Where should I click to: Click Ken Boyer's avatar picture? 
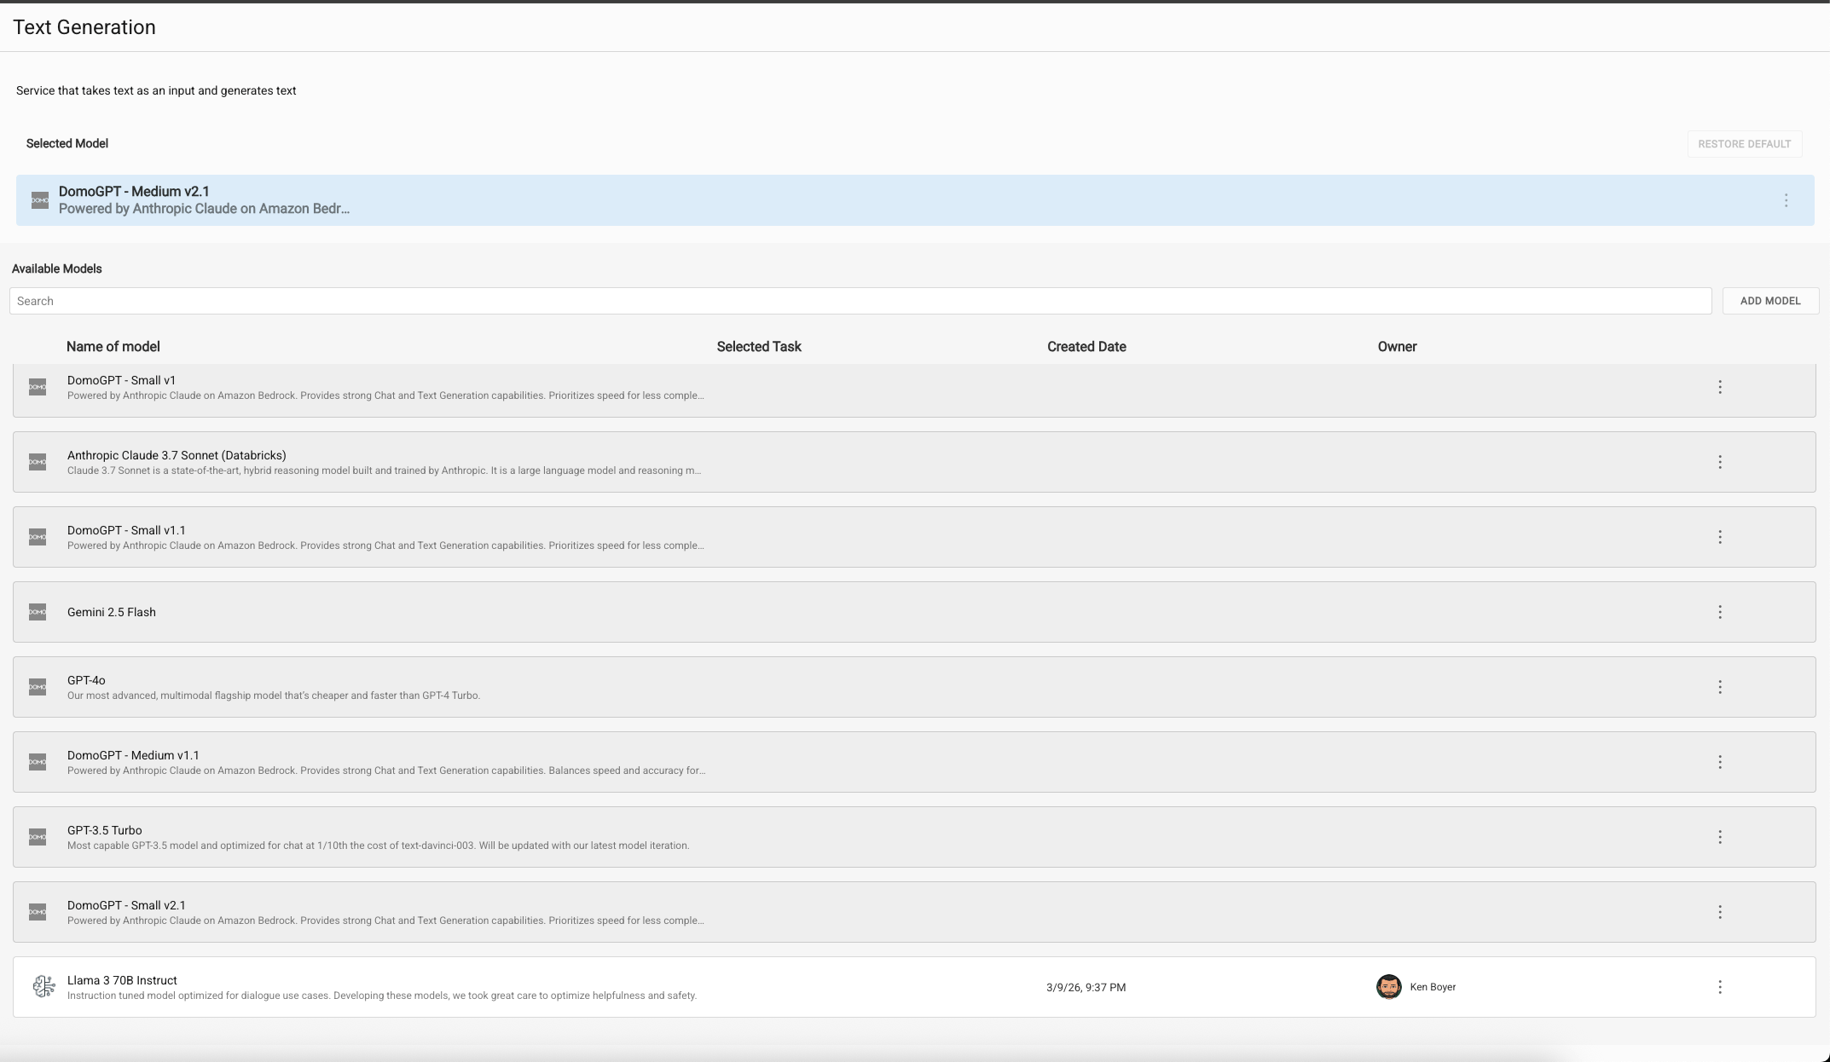tap(1388, 987)
